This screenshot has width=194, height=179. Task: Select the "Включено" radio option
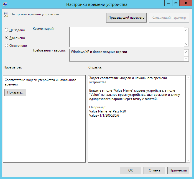point(7,38)
